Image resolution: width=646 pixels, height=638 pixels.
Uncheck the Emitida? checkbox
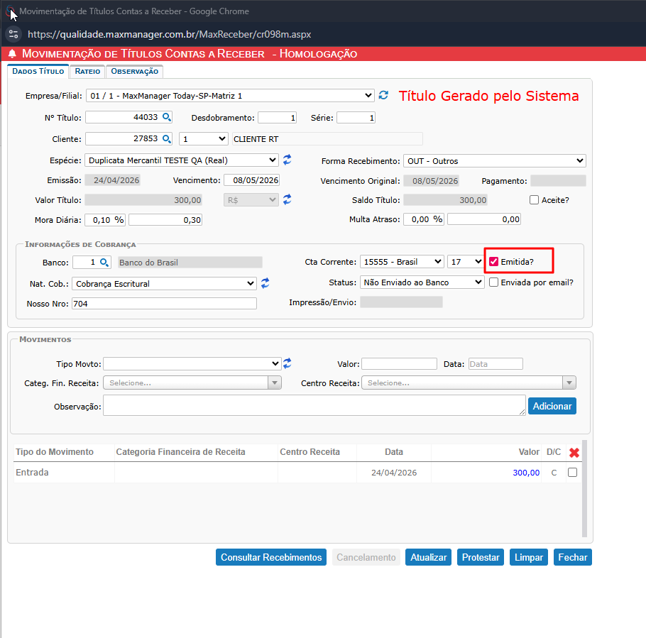494,262
